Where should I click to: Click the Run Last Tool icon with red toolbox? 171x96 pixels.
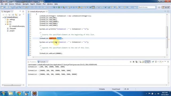coord(64,7)
